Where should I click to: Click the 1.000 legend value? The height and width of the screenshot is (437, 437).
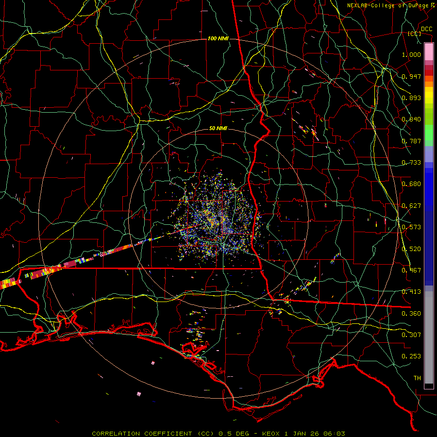coord(411,54)
